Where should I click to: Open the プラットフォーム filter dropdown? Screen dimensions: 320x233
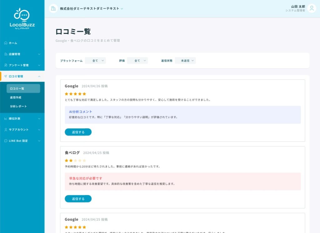(96, 61)
